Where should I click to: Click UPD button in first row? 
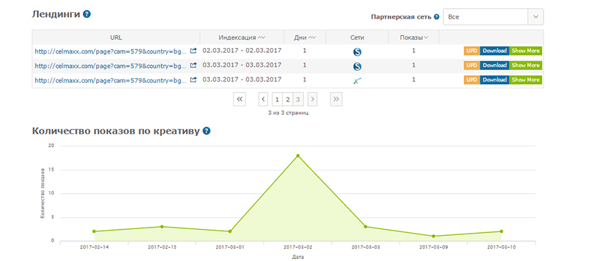pyautogui.click(x=471, y=51)
